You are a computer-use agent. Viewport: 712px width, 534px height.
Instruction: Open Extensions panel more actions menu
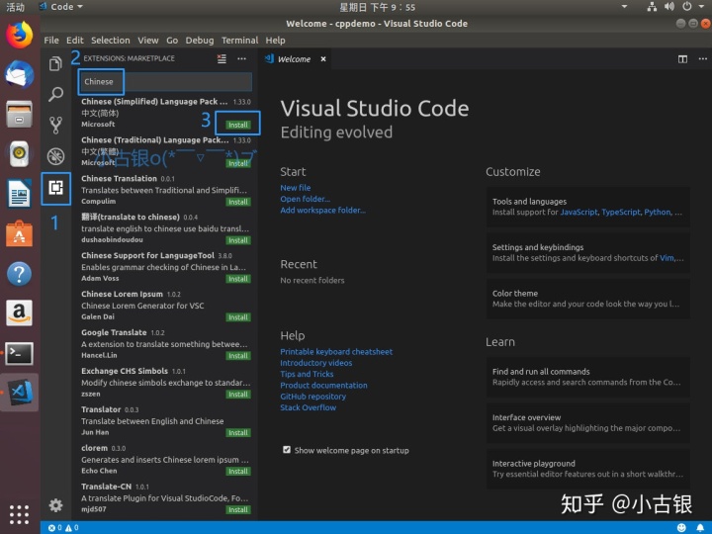coord(241,58)
